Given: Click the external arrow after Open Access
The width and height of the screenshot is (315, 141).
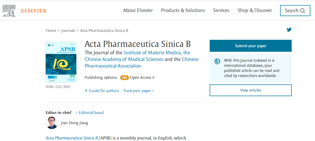Looking at the screenshot, I should 153,78.
